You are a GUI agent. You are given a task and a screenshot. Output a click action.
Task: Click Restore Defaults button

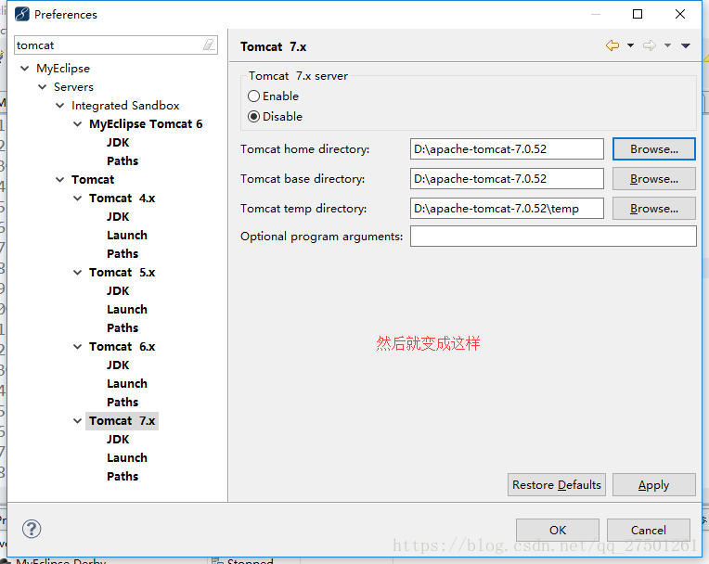click(557, 485)
